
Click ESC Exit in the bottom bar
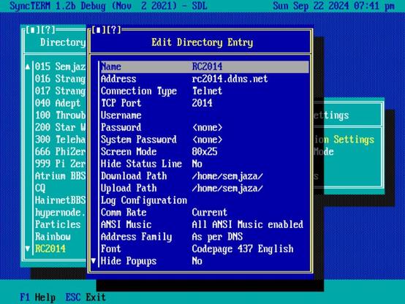coord(86,297)
